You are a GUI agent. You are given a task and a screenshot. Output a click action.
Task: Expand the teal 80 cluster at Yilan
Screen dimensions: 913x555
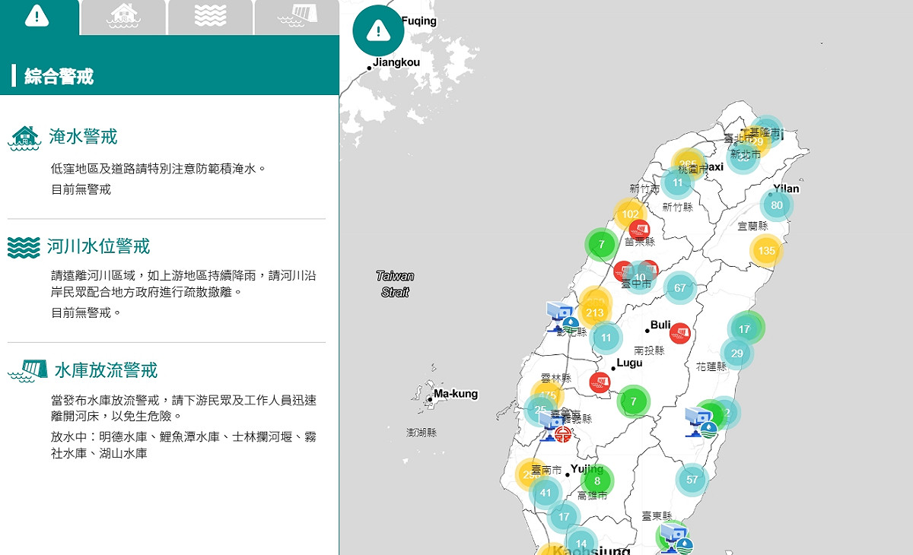click(777, 205)
